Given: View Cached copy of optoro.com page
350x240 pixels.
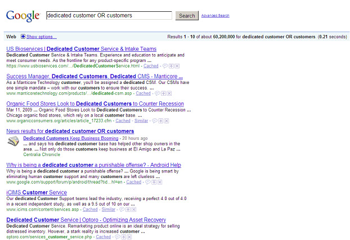Looking at the screenshot, I should coord(104,237).
